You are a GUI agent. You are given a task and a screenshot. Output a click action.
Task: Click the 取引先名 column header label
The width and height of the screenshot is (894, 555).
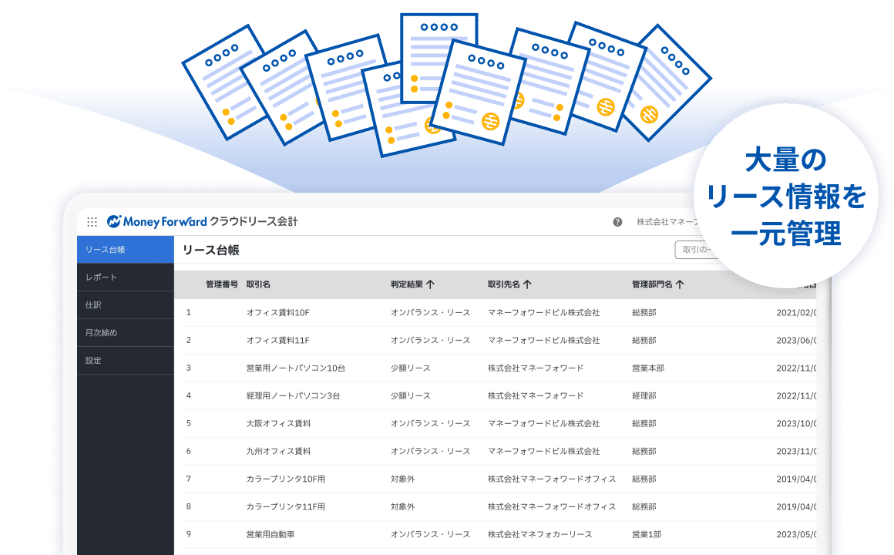(x=503, y=284)
